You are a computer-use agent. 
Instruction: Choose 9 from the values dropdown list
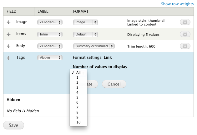point(78,117)
